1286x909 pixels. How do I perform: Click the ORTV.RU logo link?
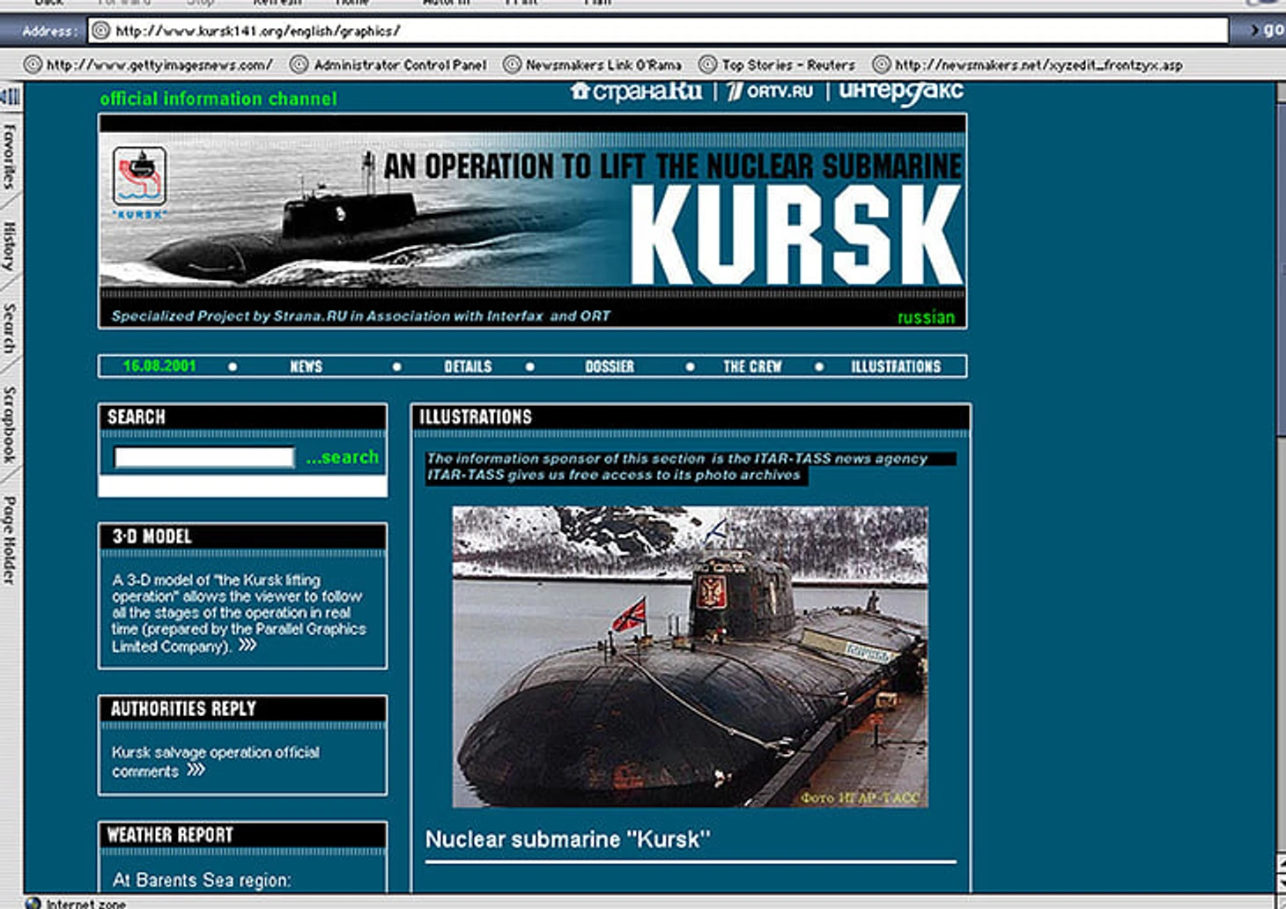[770, 91]
